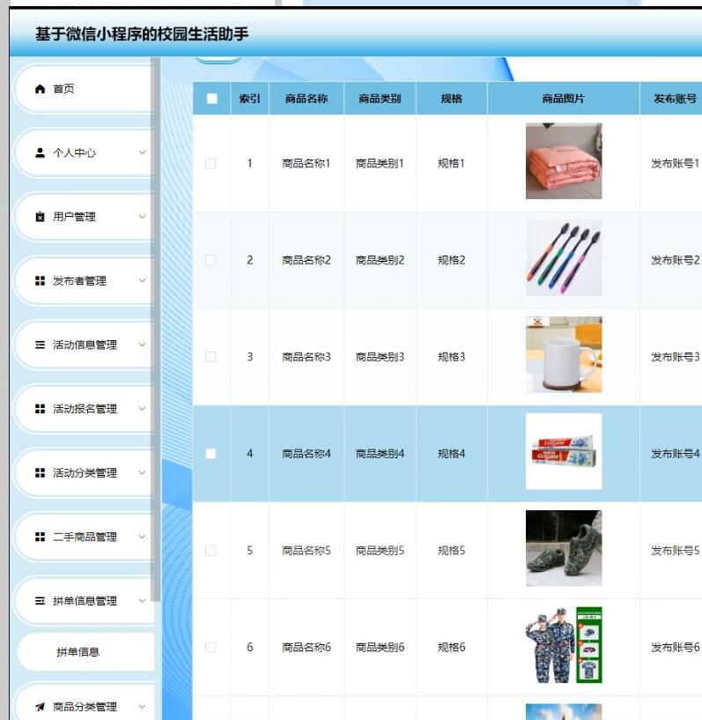
Task: Check the checkbox for row 商品名称3
Action: pyautogui.click(x=211, y=357)
